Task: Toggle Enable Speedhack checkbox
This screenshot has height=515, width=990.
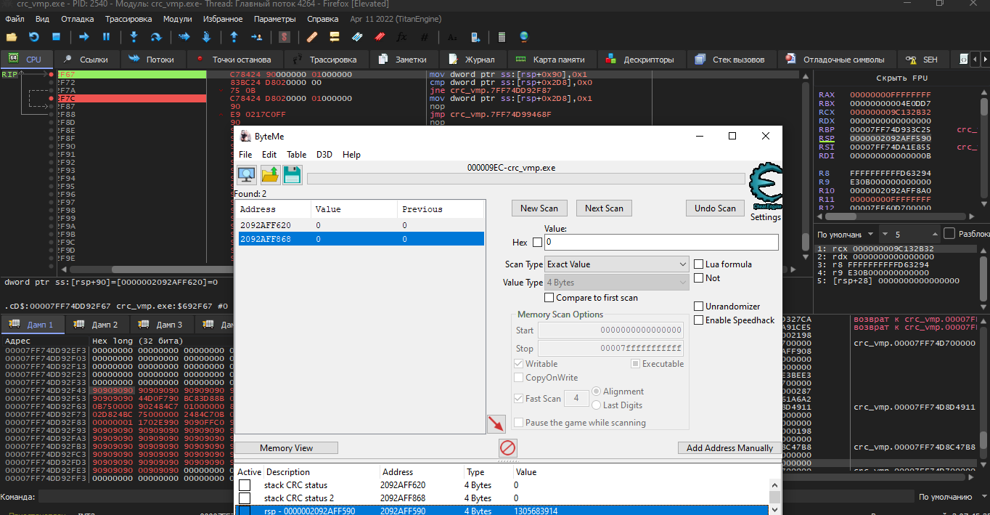Action: tap(699, 320)
